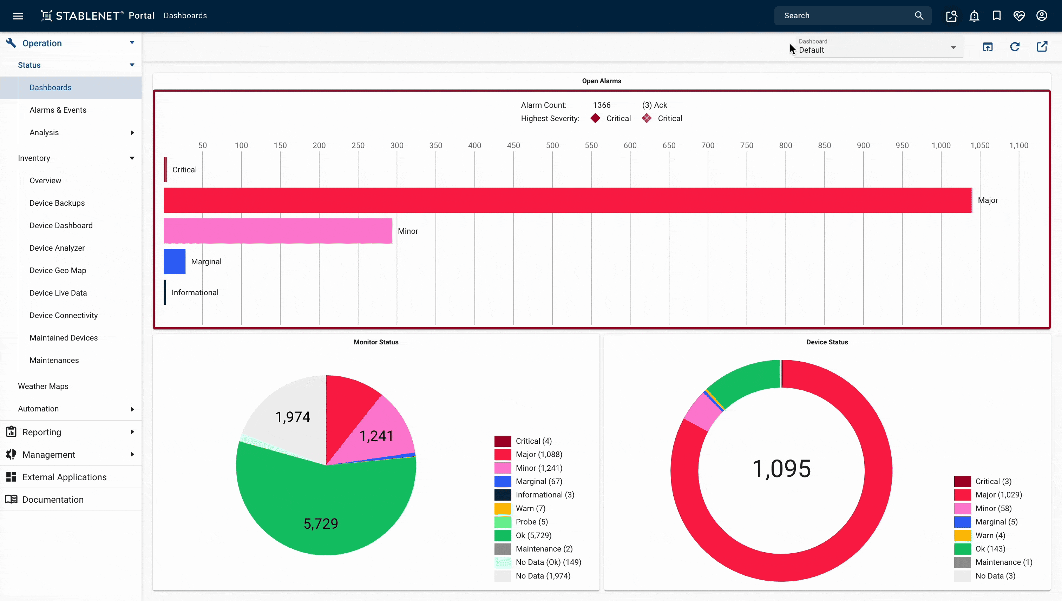The height and width of the screenshot is (601, 1062).
Task: Click the search magnifier icon
Action: [919, 16]
